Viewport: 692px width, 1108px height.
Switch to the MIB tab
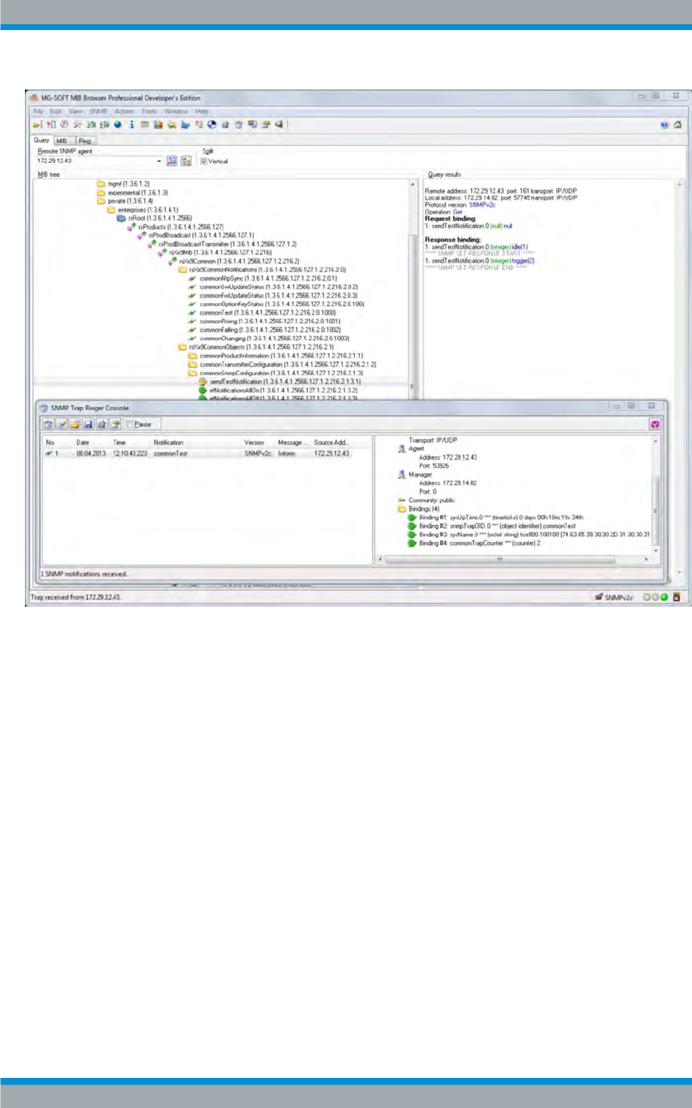point(62,141)
